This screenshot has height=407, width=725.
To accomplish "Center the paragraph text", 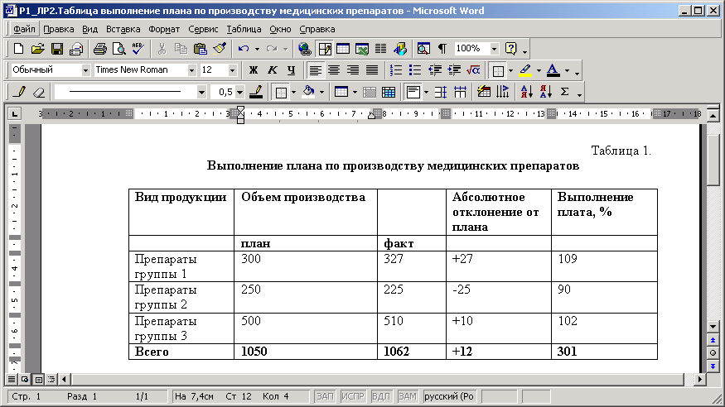I will [x=334, y=70].
